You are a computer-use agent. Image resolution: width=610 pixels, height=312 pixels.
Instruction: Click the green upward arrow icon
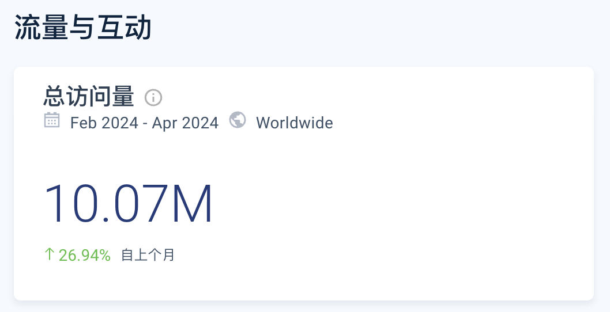coord(49,254)
